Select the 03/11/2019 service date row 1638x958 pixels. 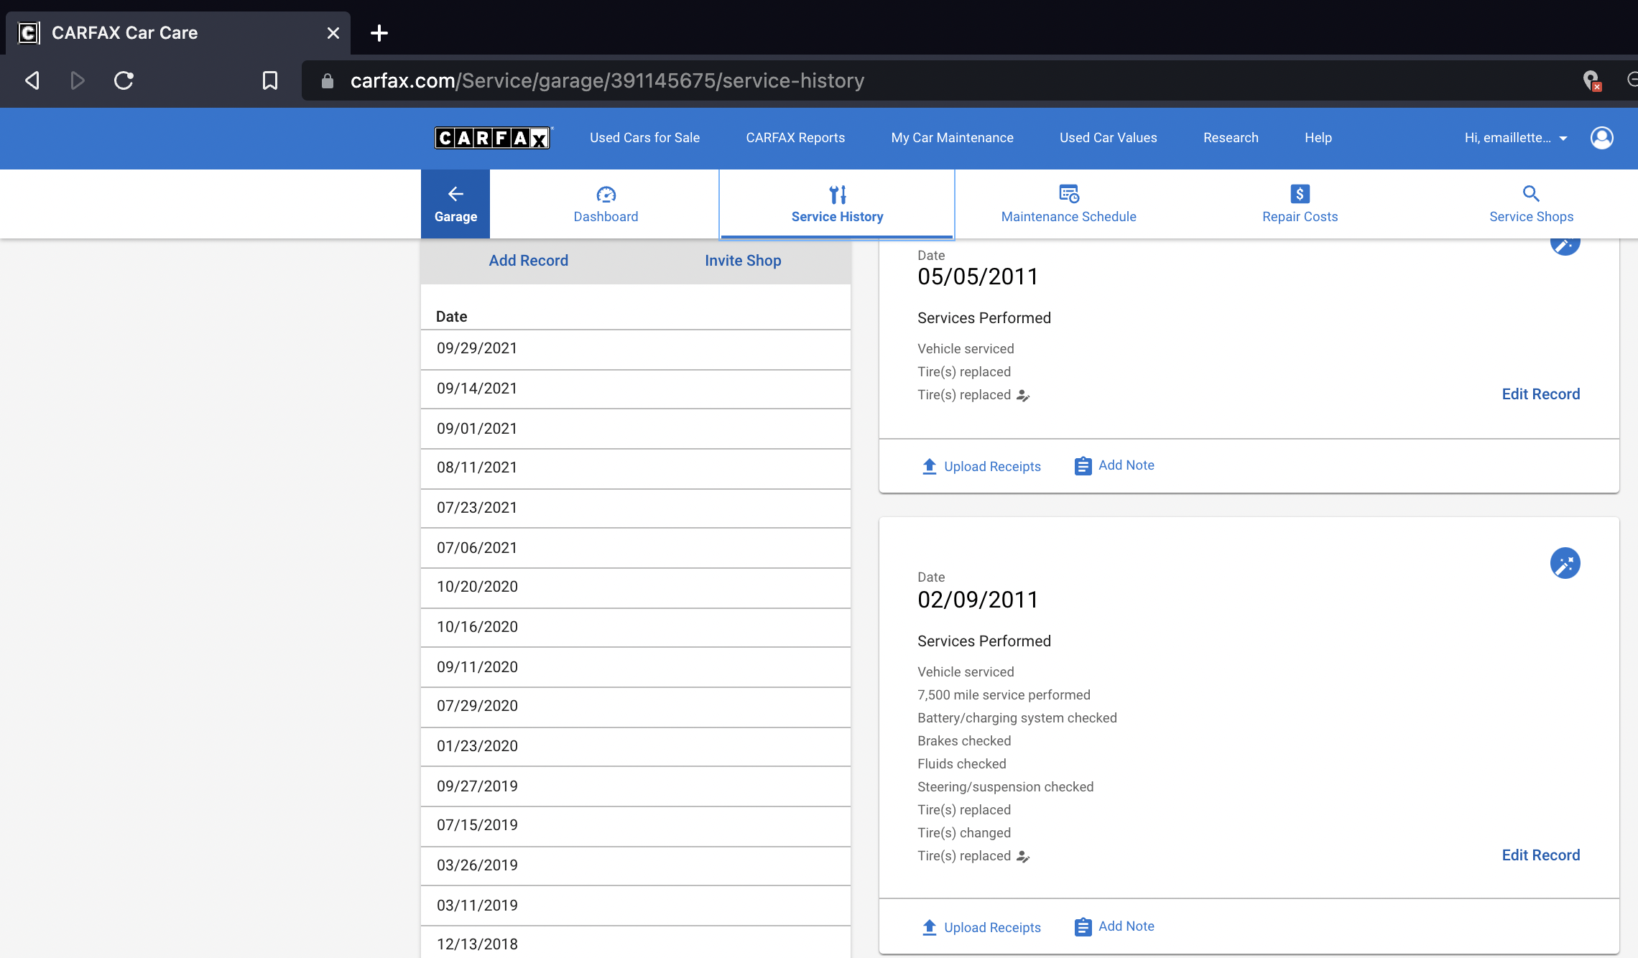pyautogui.click(x=636, y=906)
